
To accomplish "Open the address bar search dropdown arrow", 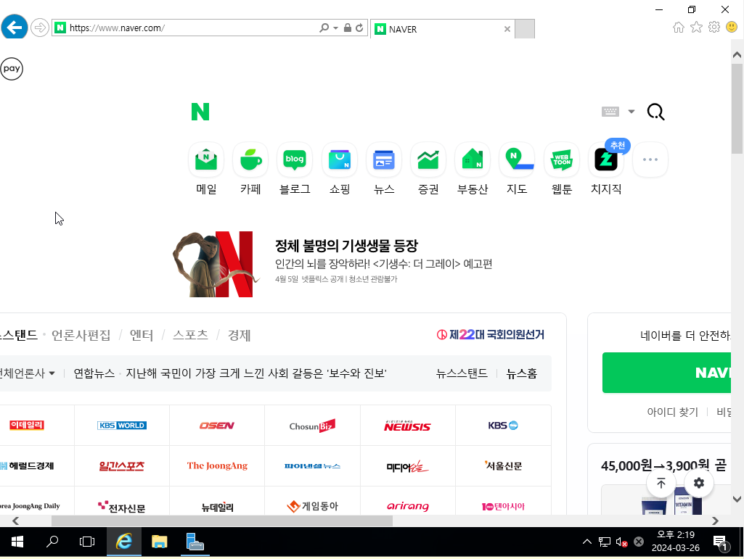I will click(x=335, y=28).
